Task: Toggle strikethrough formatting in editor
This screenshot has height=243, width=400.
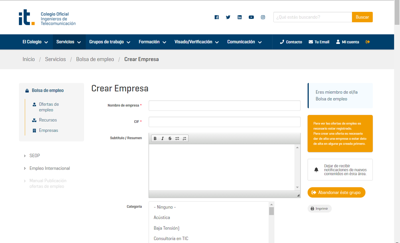Action: tap(170, 139)
